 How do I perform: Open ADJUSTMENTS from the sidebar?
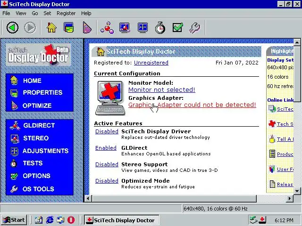pyautogui.click(x=45, y=151)
